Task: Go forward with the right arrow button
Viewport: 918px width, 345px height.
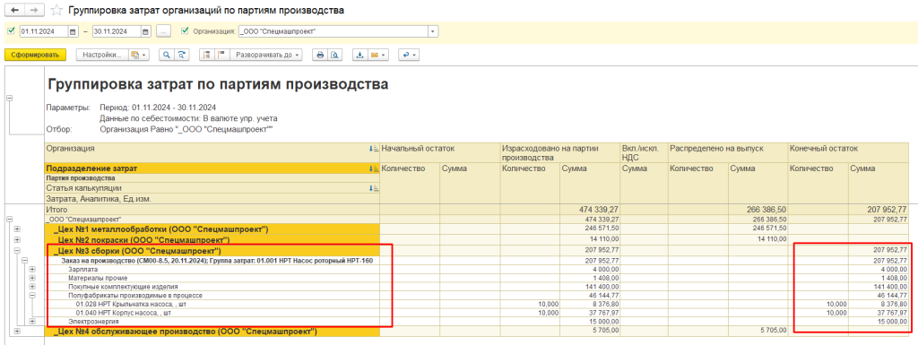Action: click(x=34, y=10)
